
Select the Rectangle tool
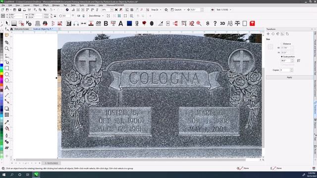point(7,68)
